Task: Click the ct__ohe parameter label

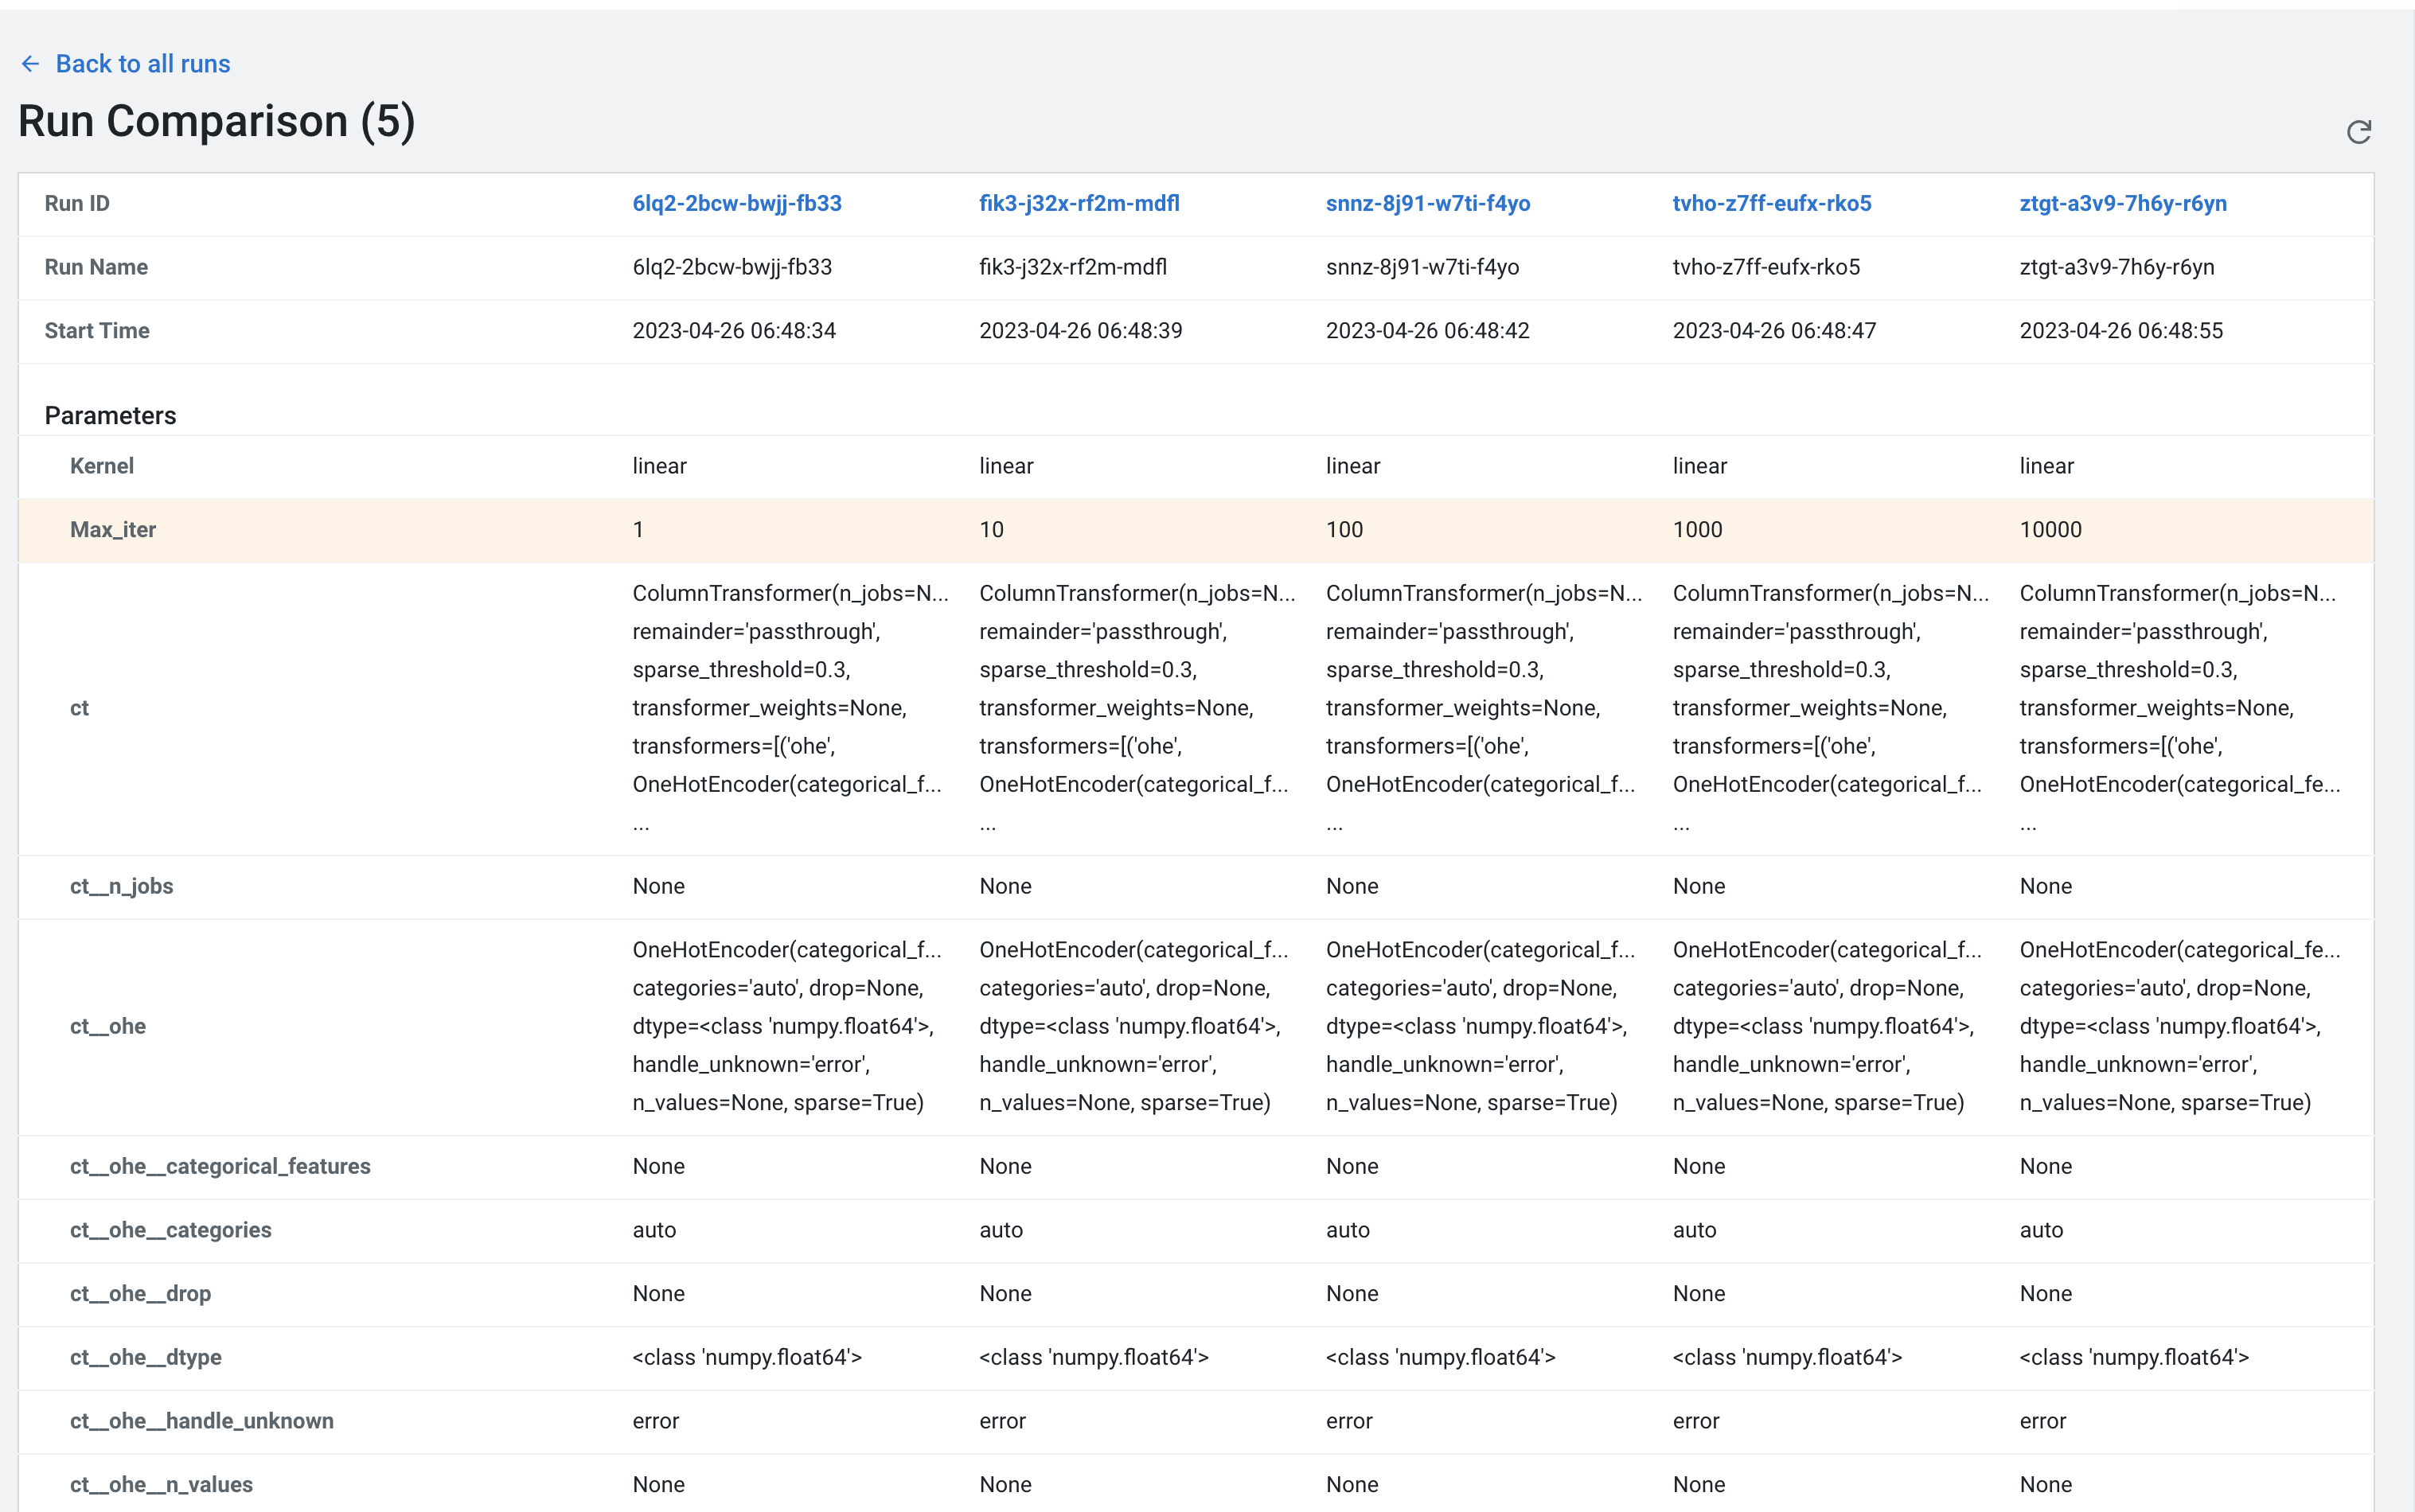Action: [x=107, y=1026]
